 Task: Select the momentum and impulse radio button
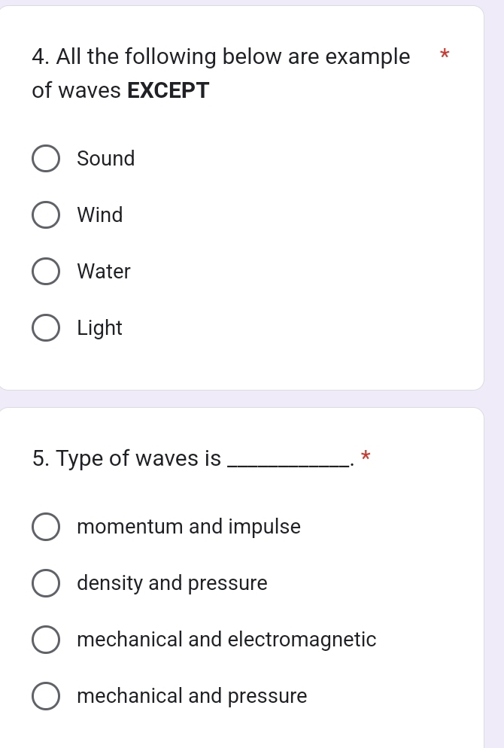46,527
